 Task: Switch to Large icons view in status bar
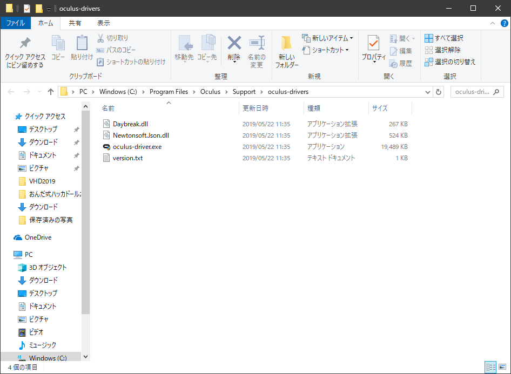pyautogui.click(x=502, y=367)
